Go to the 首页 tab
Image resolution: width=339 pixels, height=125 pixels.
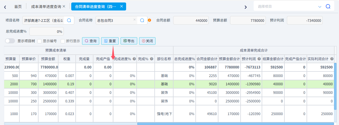(18, 6)
